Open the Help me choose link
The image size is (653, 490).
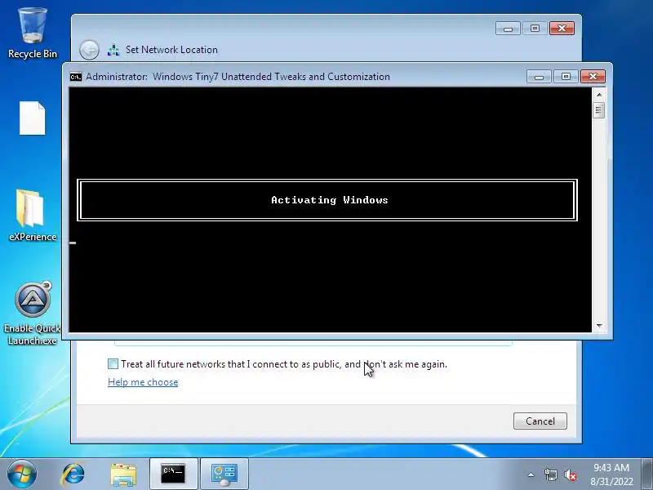point(143,382)
